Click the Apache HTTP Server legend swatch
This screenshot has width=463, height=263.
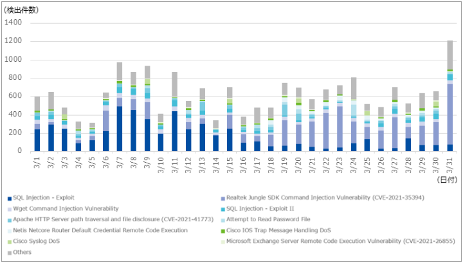10,220
